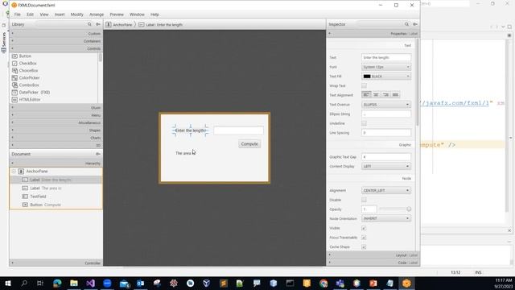
Task: Expand the Gluon section in Library
Action: 56,108
